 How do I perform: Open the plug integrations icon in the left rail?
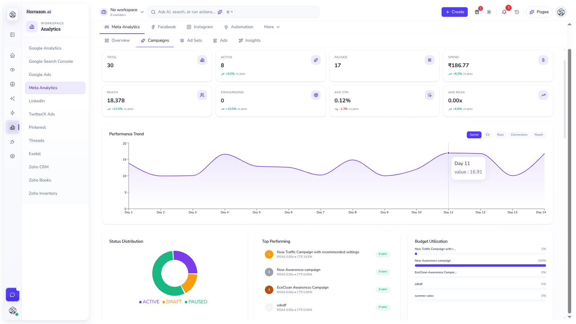pos(13,142)
